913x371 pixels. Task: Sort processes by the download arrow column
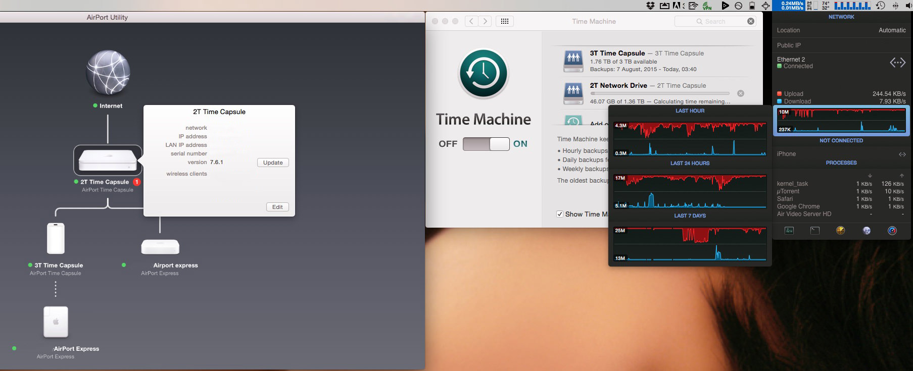(x=870, y=175)
